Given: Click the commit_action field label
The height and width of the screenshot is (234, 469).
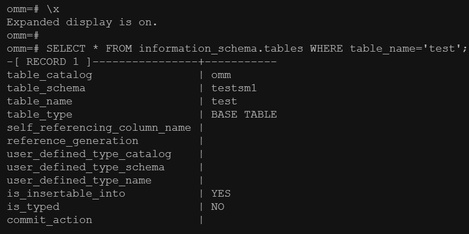Looking at the screenshot, I should point(49,220).
